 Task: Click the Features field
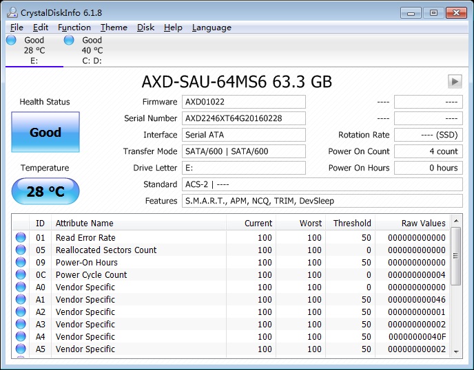[x=322, y=201]
